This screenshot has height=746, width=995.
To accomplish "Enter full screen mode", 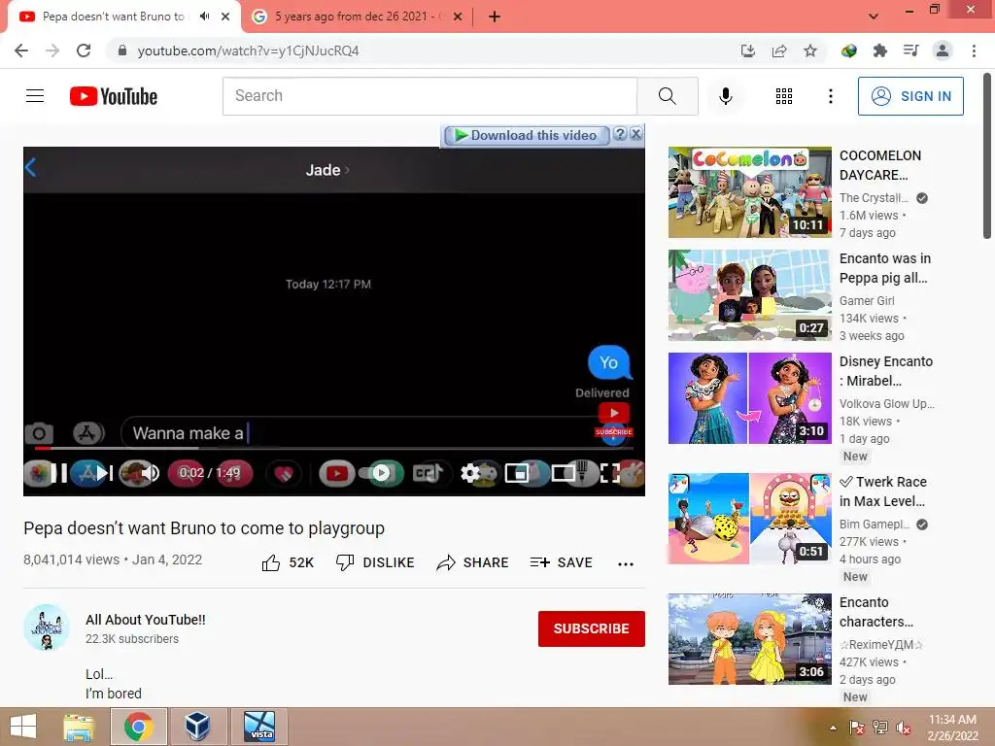I will tap(610, 473).
